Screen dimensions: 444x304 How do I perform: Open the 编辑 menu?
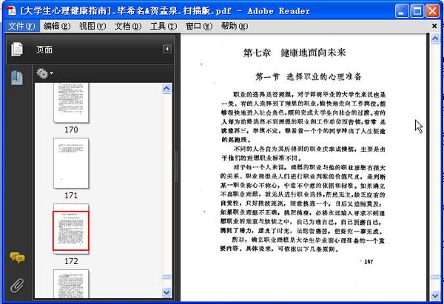57,27
